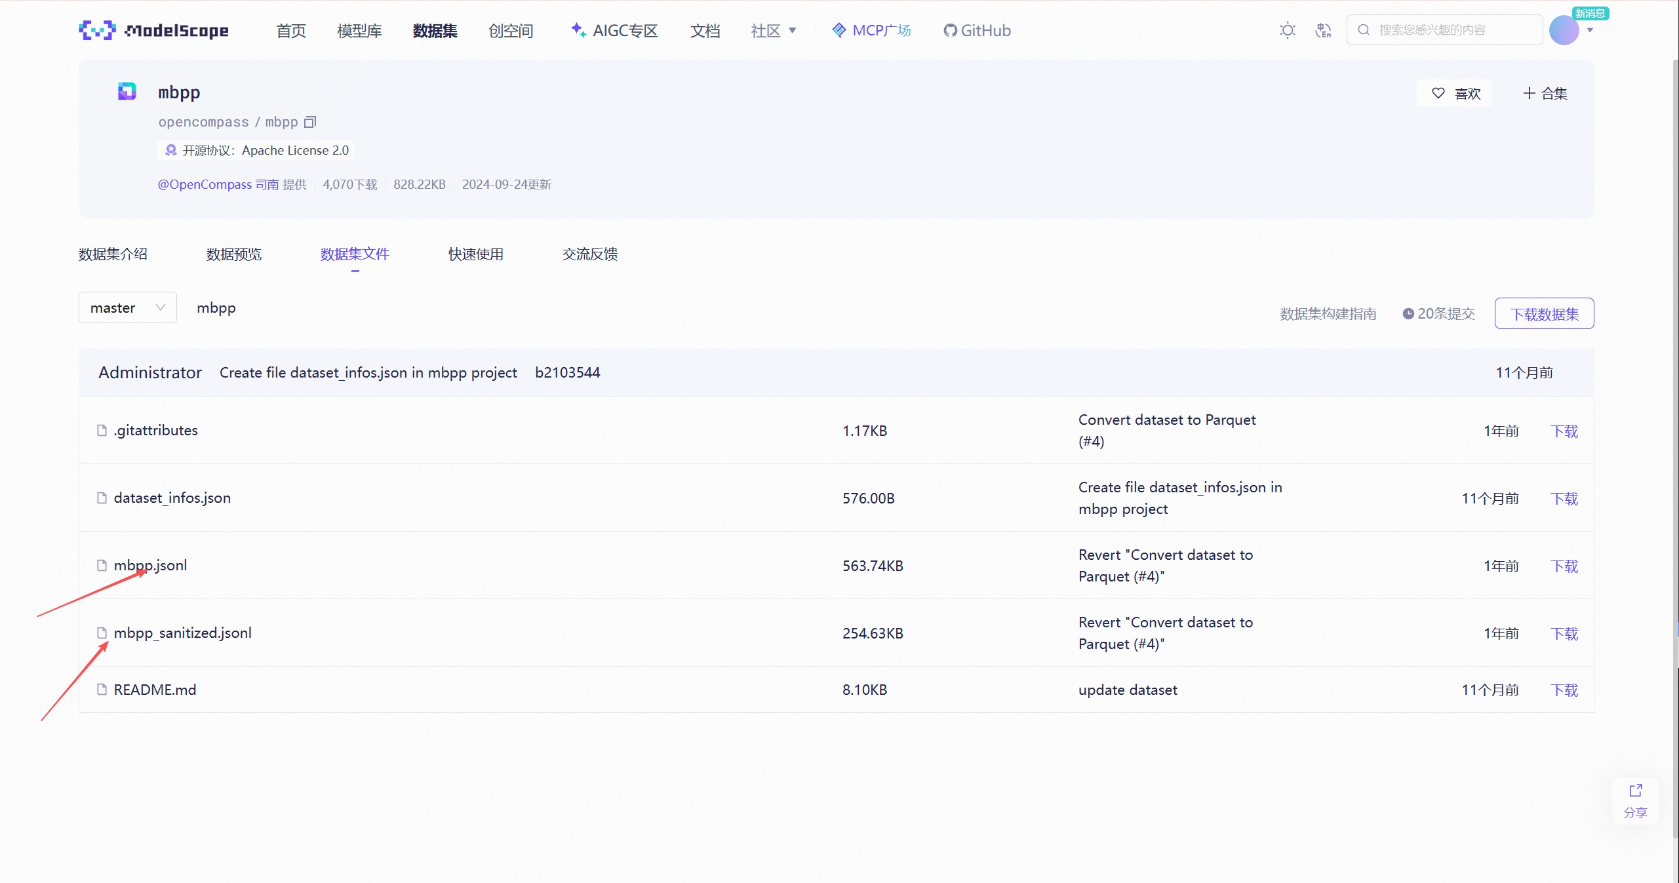
Task: Open the user avatar menu
Action: click(1564, 30)
